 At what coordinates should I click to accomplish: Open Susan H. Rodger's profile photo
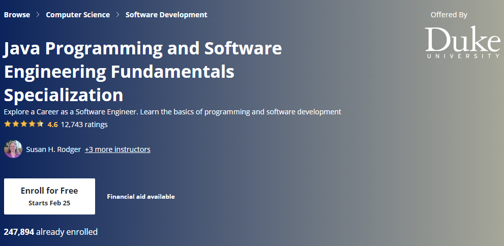coord(13,149)
